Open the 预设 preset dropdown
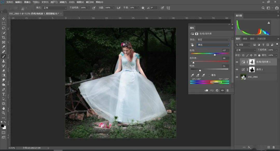280x151 pixels. 213,40
